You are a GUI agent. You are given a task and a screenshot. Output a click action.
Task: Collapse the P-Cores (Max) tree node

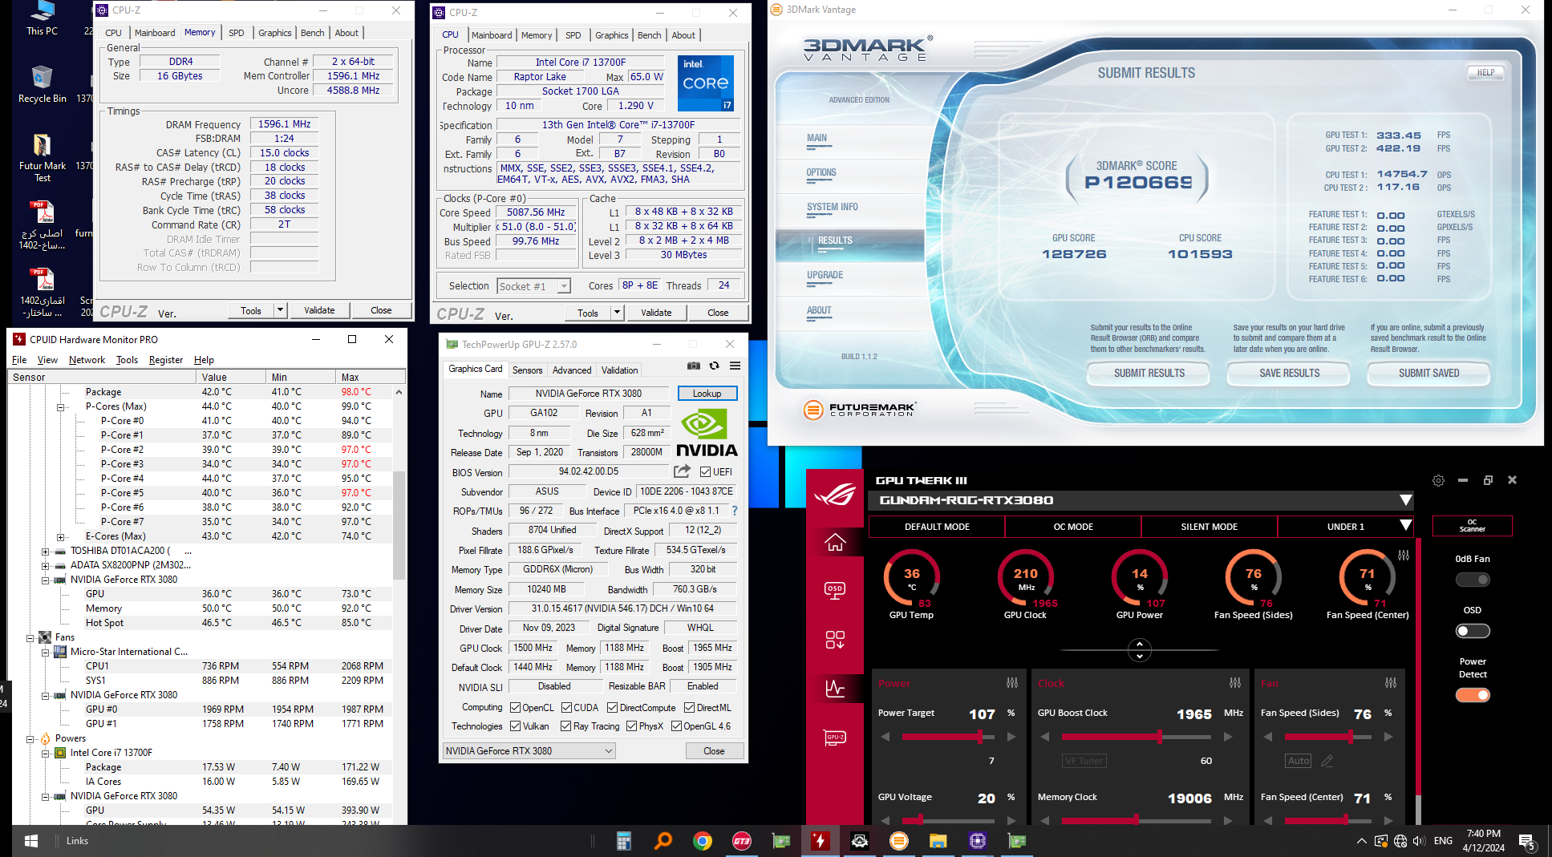pyautogui.click(x=61, y=407)
